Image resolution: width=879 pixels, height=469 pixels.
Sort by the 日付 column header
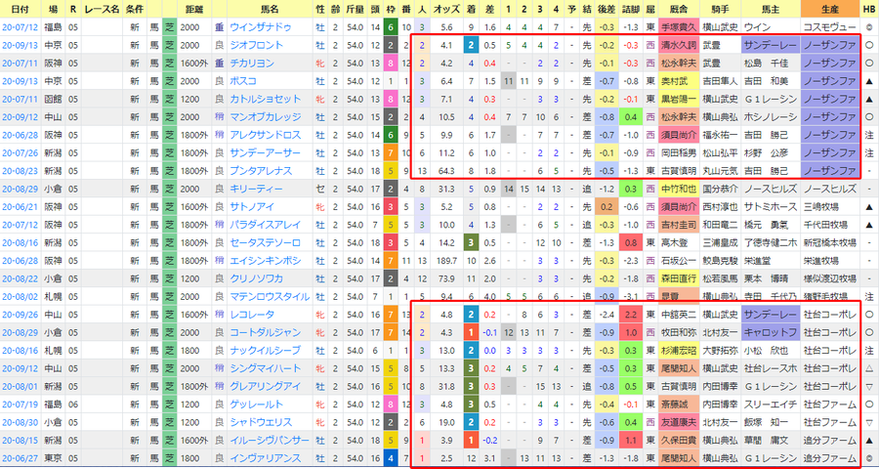pos(21,9)
